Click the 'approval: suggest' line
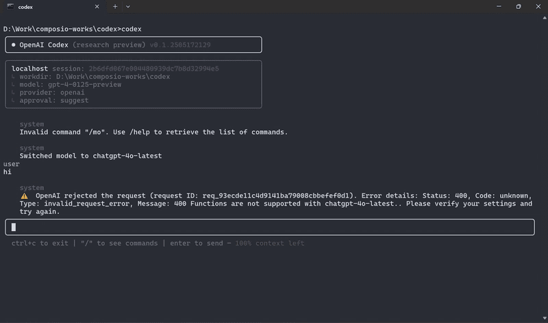Image resolution: width=548 pixels, height=323 pixels. [x=54, y=100]
